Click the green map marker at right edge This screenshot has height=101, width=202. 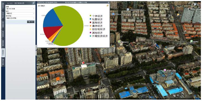[192, 41]
